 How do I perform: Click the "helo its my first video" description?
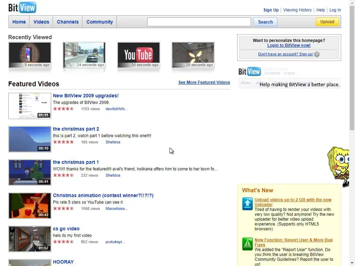(72, 236)
